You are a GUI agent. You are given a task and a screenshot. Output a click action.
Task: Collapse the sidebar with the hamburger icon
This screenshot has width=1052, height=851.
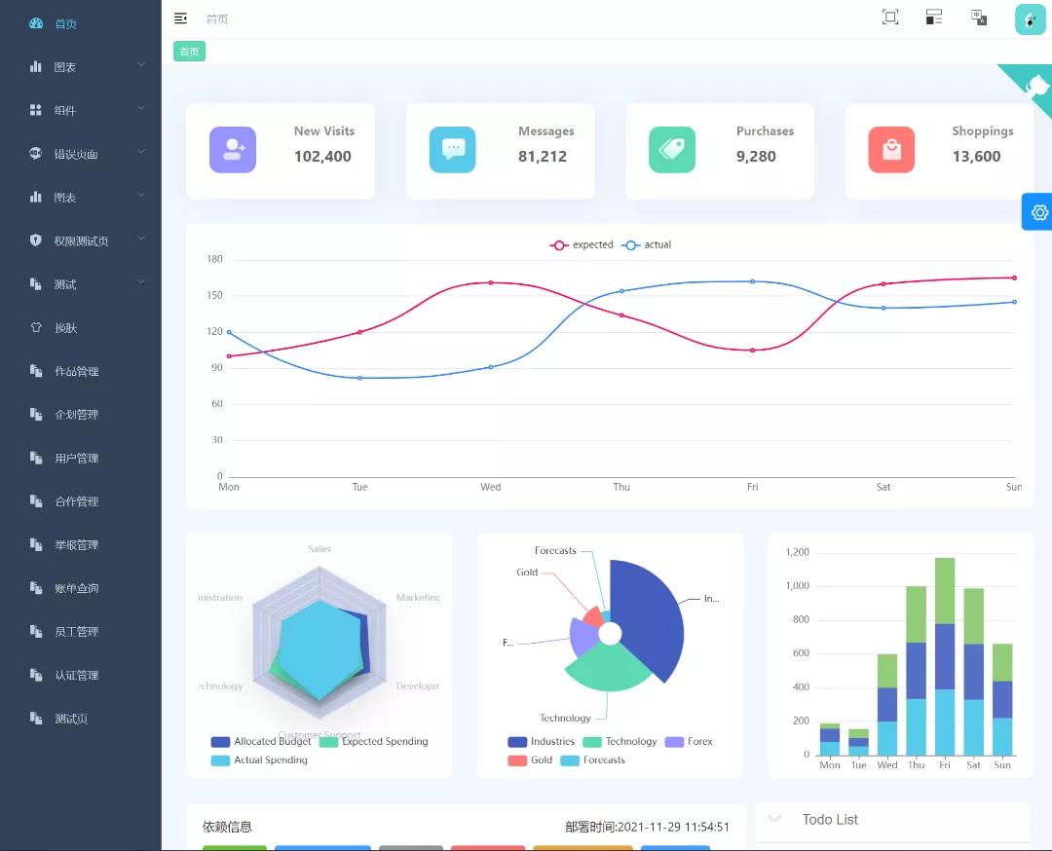coord(180,18)
